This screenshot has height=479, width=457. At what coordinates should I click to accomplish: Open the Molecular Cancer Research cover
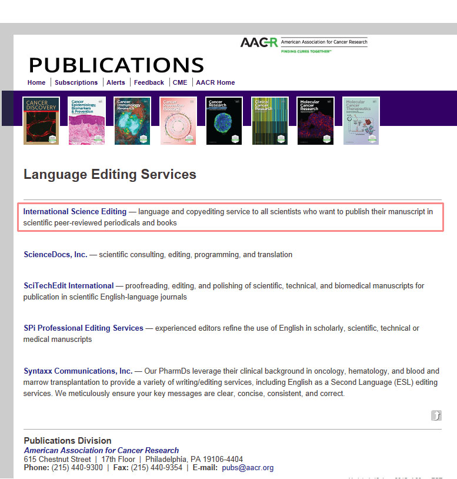click(x=315, y=121)
